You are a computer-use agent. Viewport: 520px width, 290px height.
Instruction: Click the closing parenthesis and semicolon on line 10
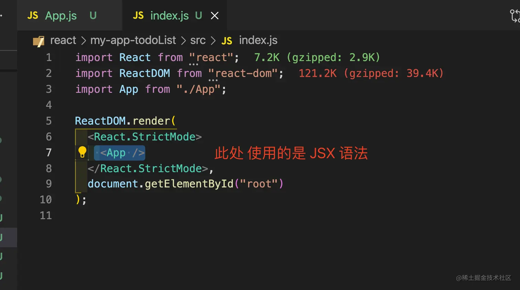pos(81,200)
